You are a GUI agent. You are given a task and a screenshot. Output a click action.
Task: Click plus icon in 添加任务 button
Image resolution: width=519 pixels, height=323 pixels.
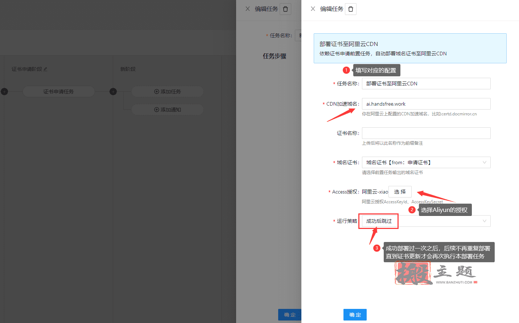tap(157, 92)
